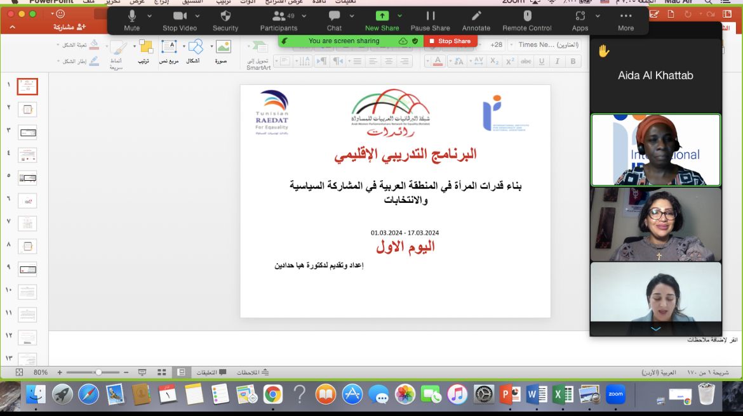Viewport: 743px width, 416px height.
Task: Toggle subscript X₂ formatting
Action: coord(494,61)
